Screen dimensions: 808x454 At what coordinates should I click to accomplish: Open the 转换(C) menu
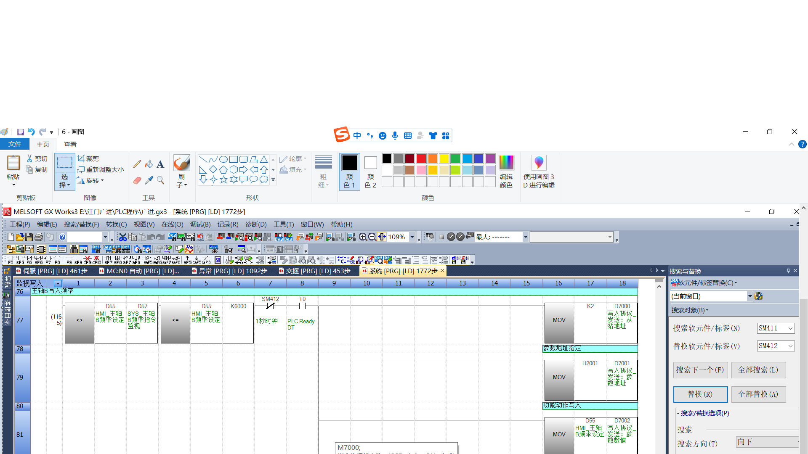click(x=116, y=224)
